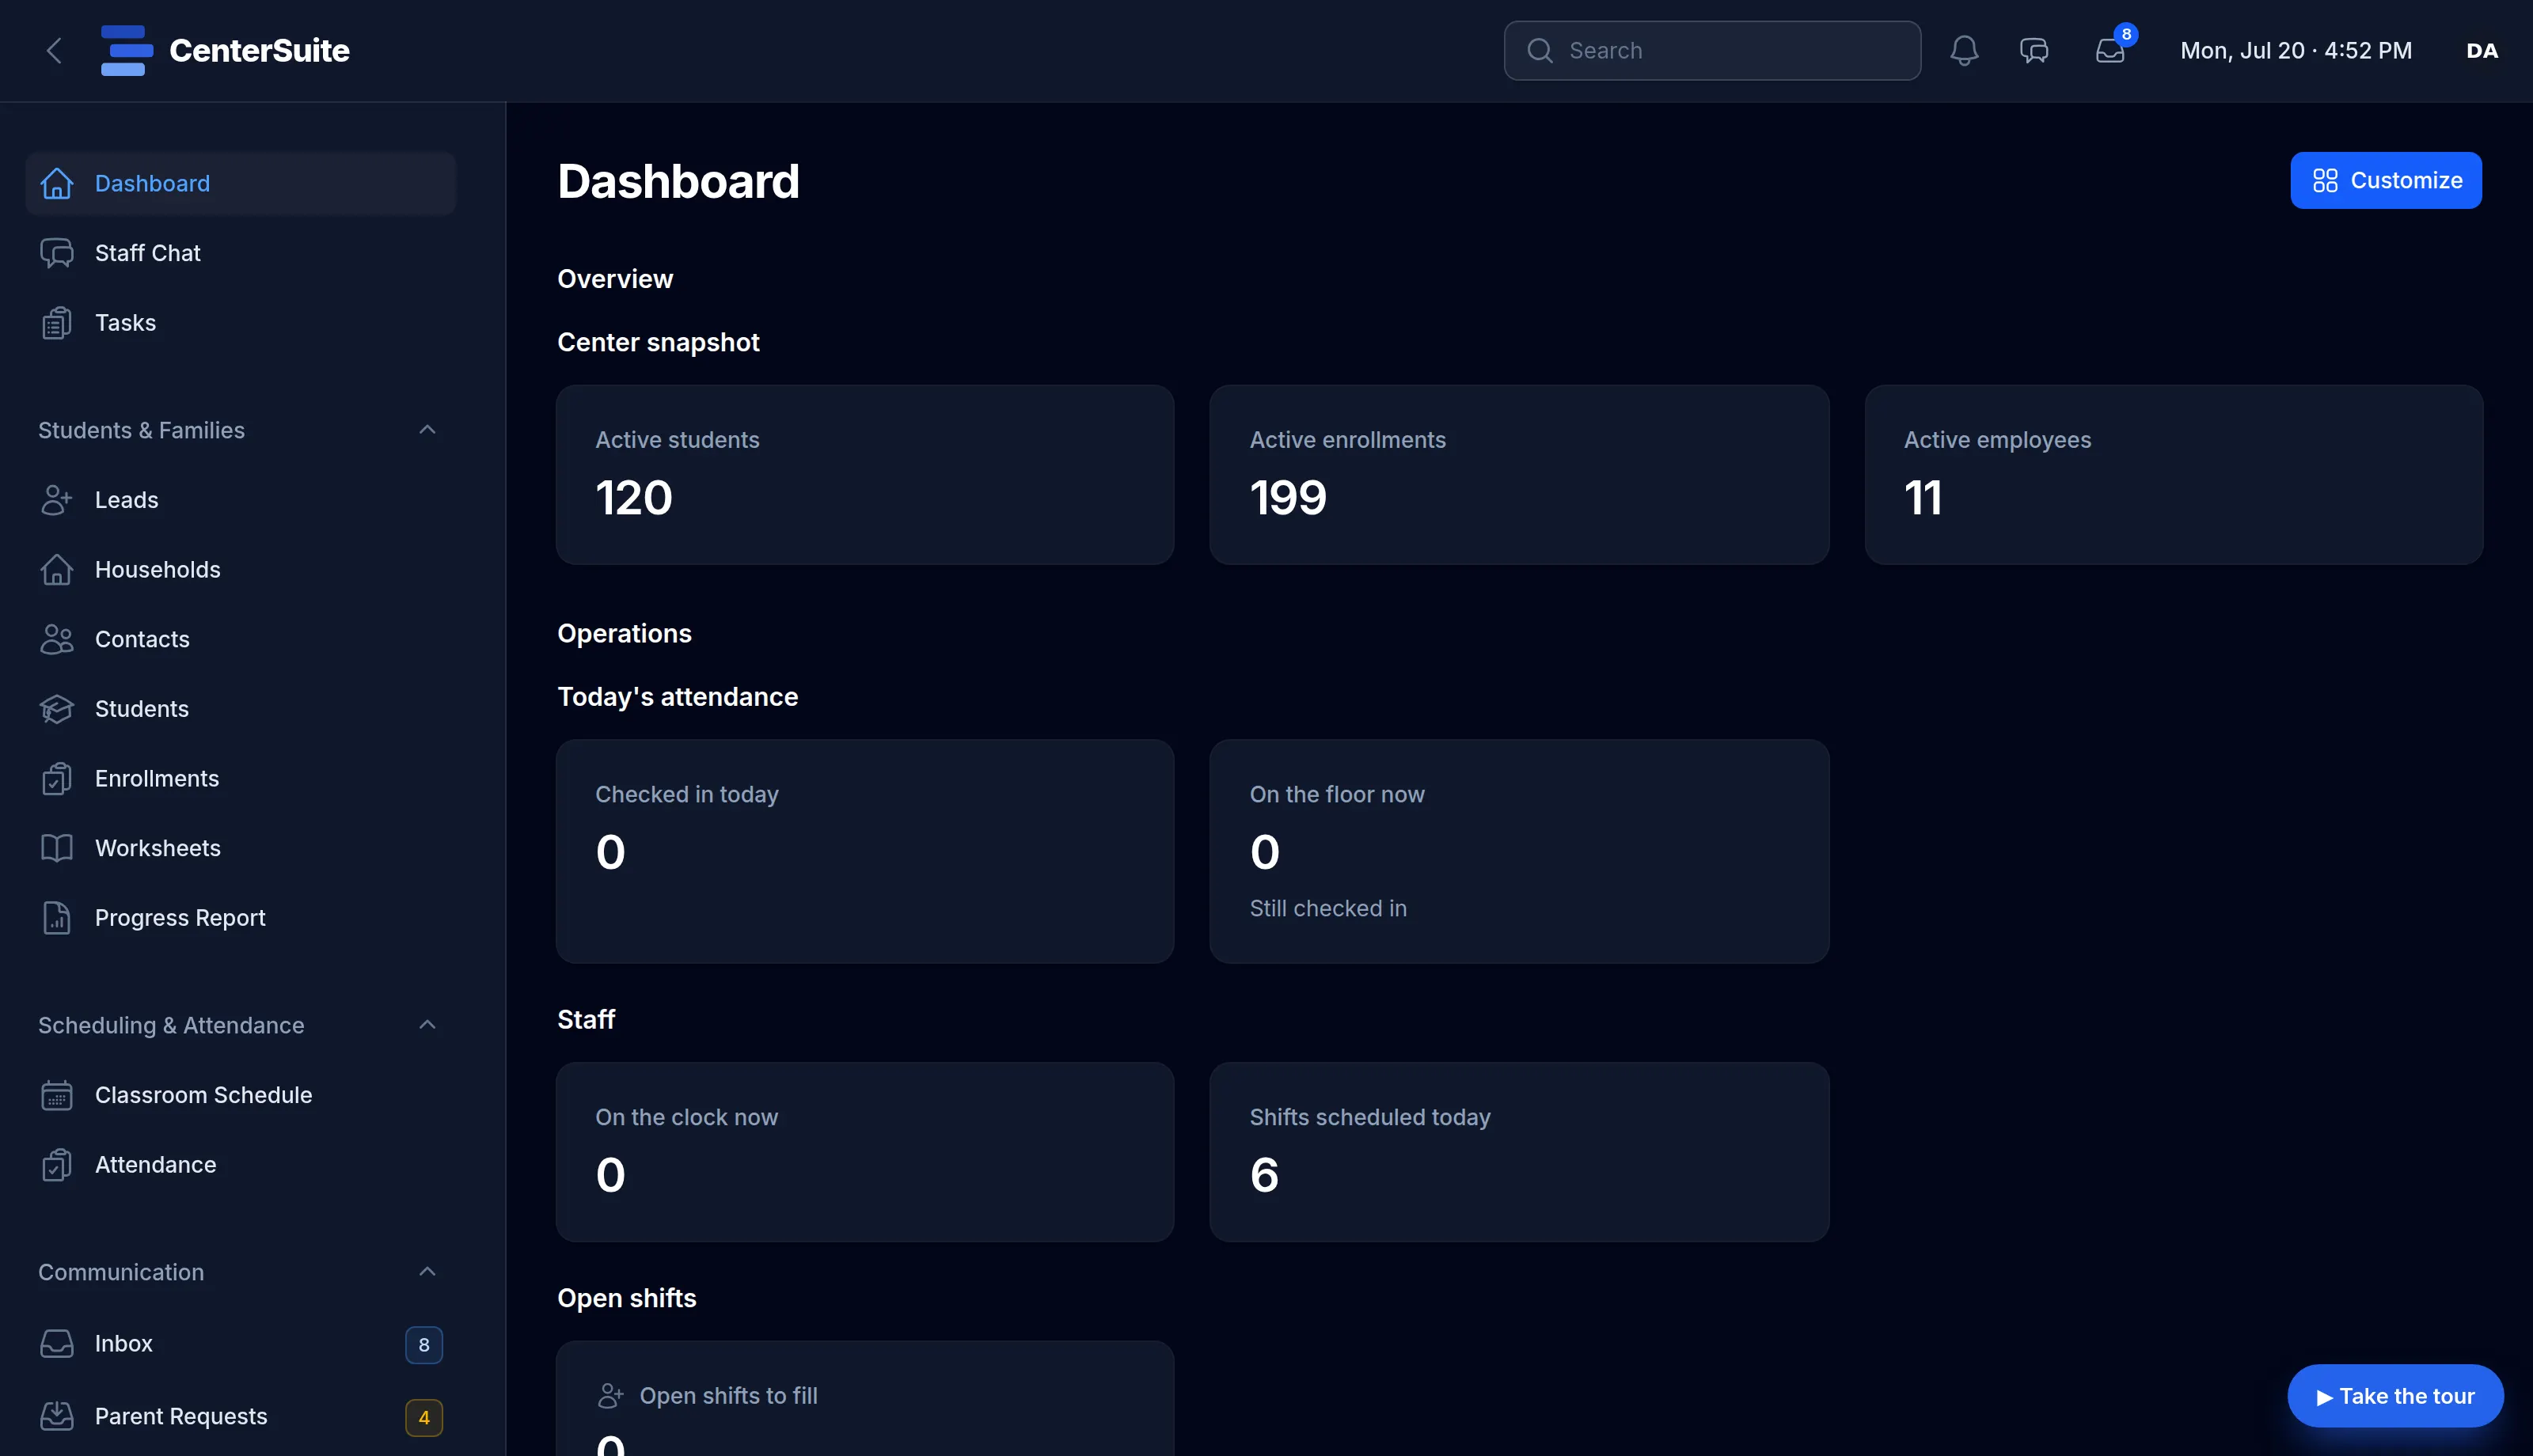Start the Take the tour button

pos(2395,1396)
